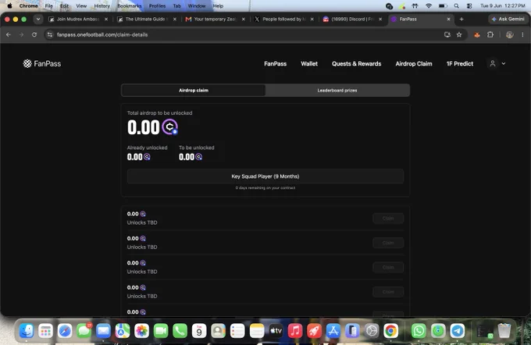531x345 pixels.
Task: Click the Claim button in the second unlock row
Action: click(388, 243)
